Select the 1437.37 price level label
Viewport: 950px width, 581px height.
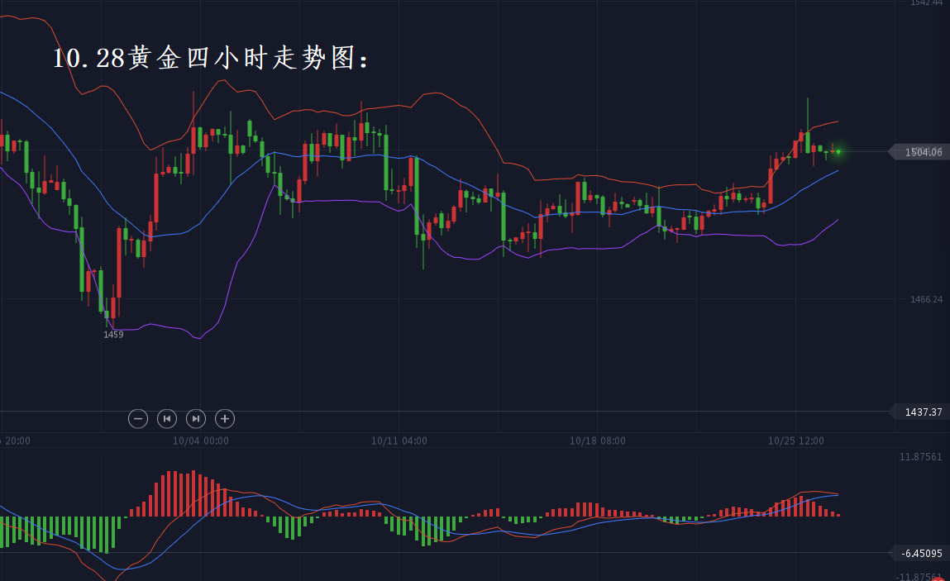[x=923, y=412]
